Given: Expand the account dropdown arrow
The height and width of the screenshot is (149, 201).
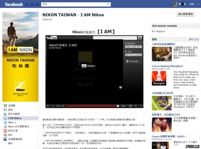Looking at the screenshot, I should click(x=198, y=4).
